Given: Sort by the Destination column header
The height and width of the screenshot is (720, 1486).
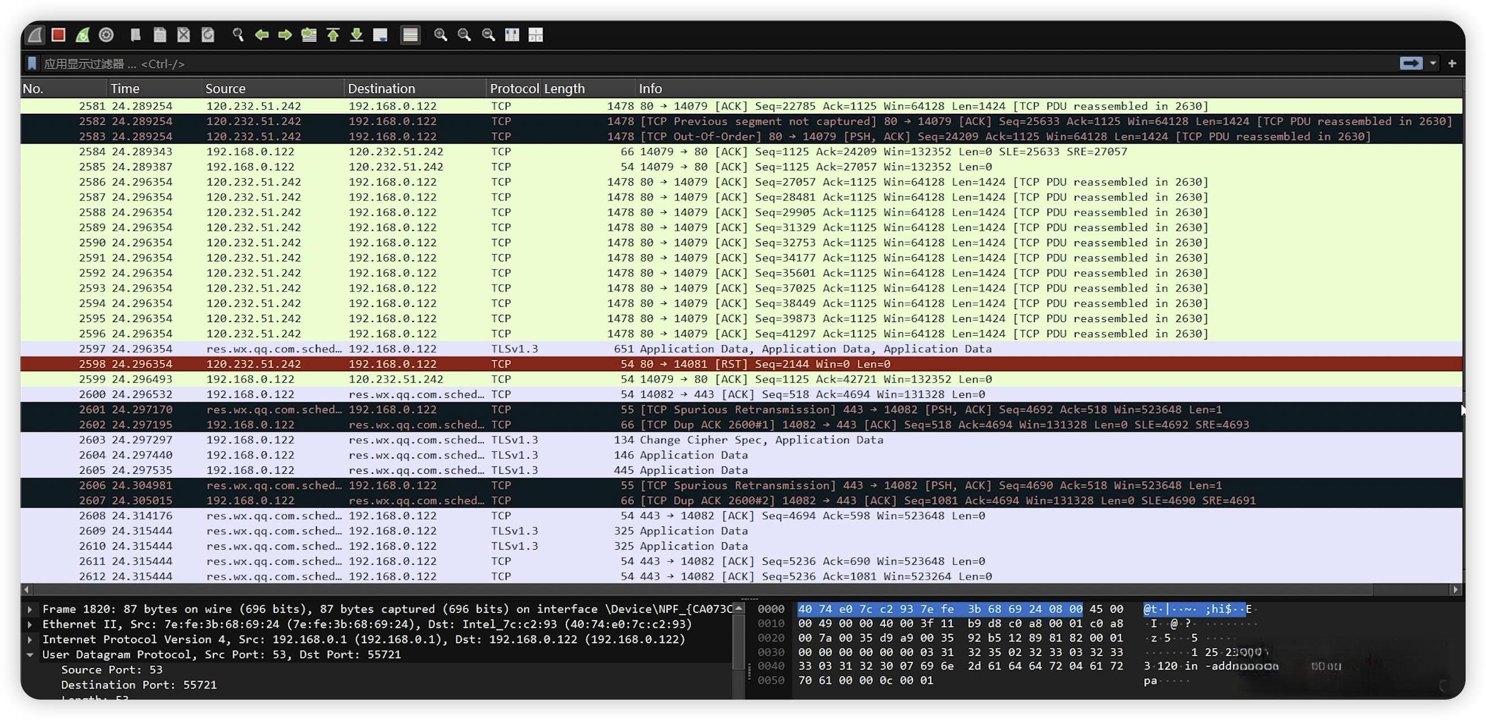Looking at the screenshot, I should 415,88.
